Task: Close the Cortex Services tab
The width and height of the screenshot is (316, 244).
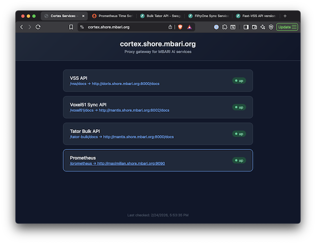Action: pyautogui.click(x=83, y=16)
